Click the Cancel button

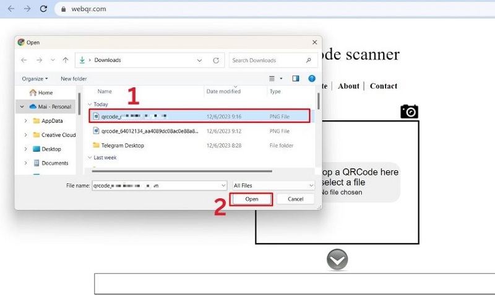tap(295, 199)
